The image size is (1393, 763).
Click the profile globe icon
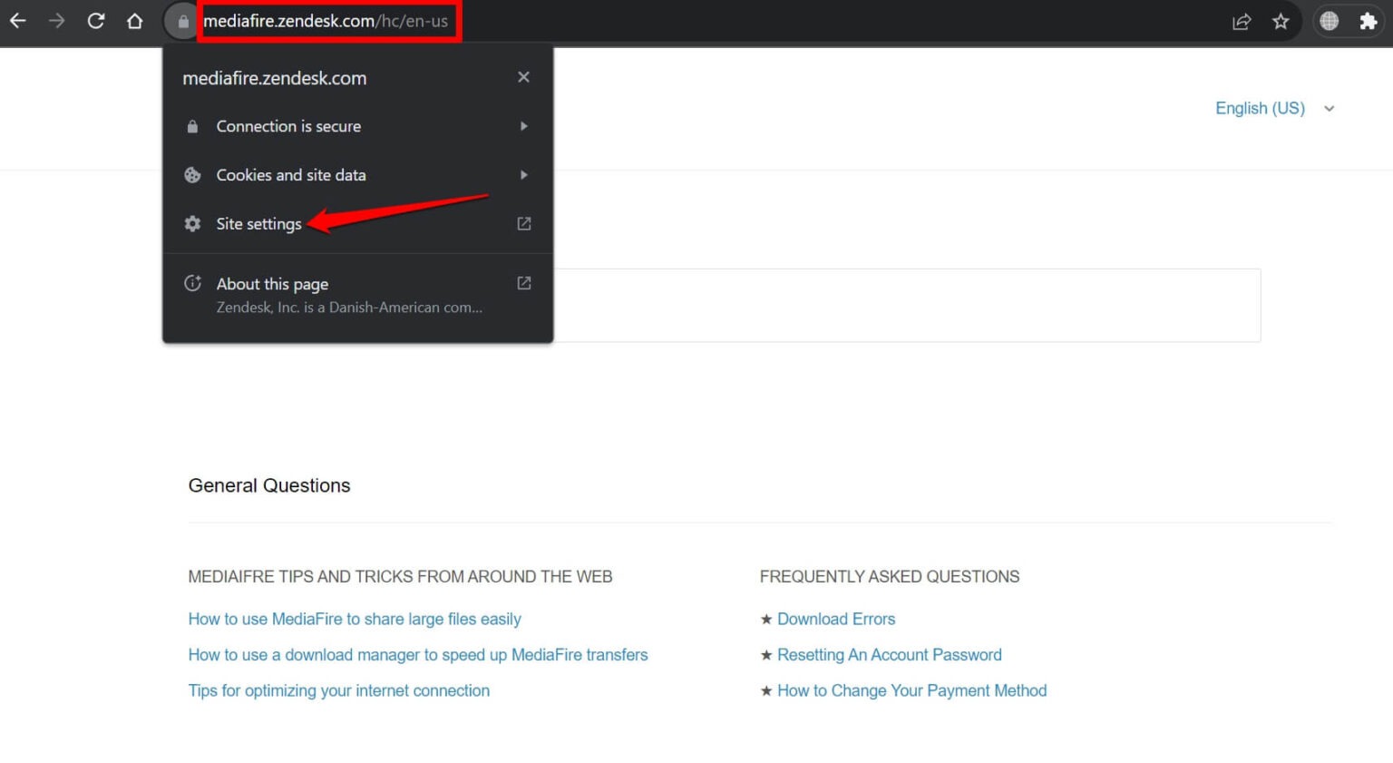(x=1328, y=22)
